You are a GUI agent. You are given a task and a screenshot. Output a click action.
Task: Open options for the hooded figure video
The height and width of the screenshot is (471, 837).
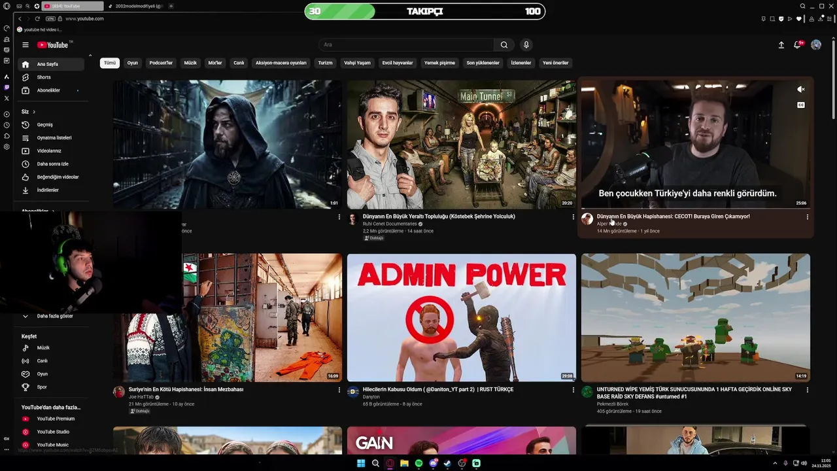(339, 217)
